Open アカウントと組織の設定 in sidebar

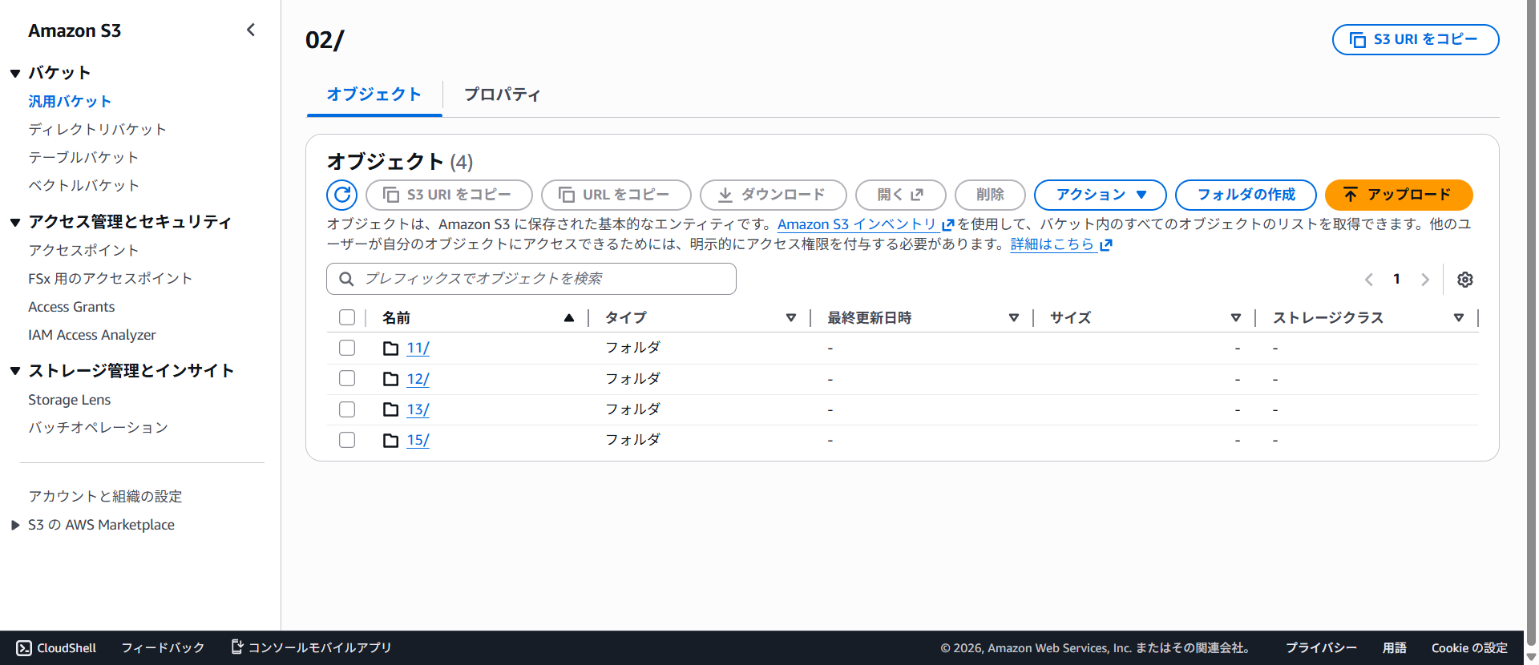coord(105,497)
